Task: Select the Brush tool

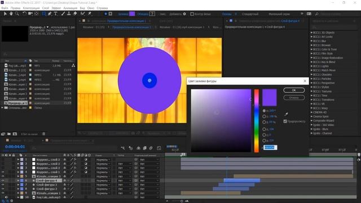Action: pos(63,14)
